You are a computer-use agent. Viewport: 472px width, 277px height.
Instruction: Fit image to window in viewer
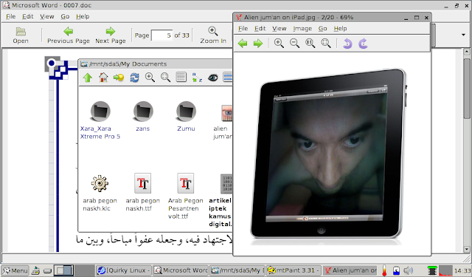click(326, 44)
